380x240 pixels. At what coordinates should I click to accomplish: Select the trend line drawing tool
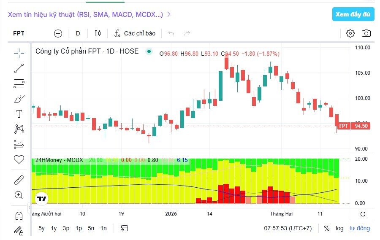point(19,68)
